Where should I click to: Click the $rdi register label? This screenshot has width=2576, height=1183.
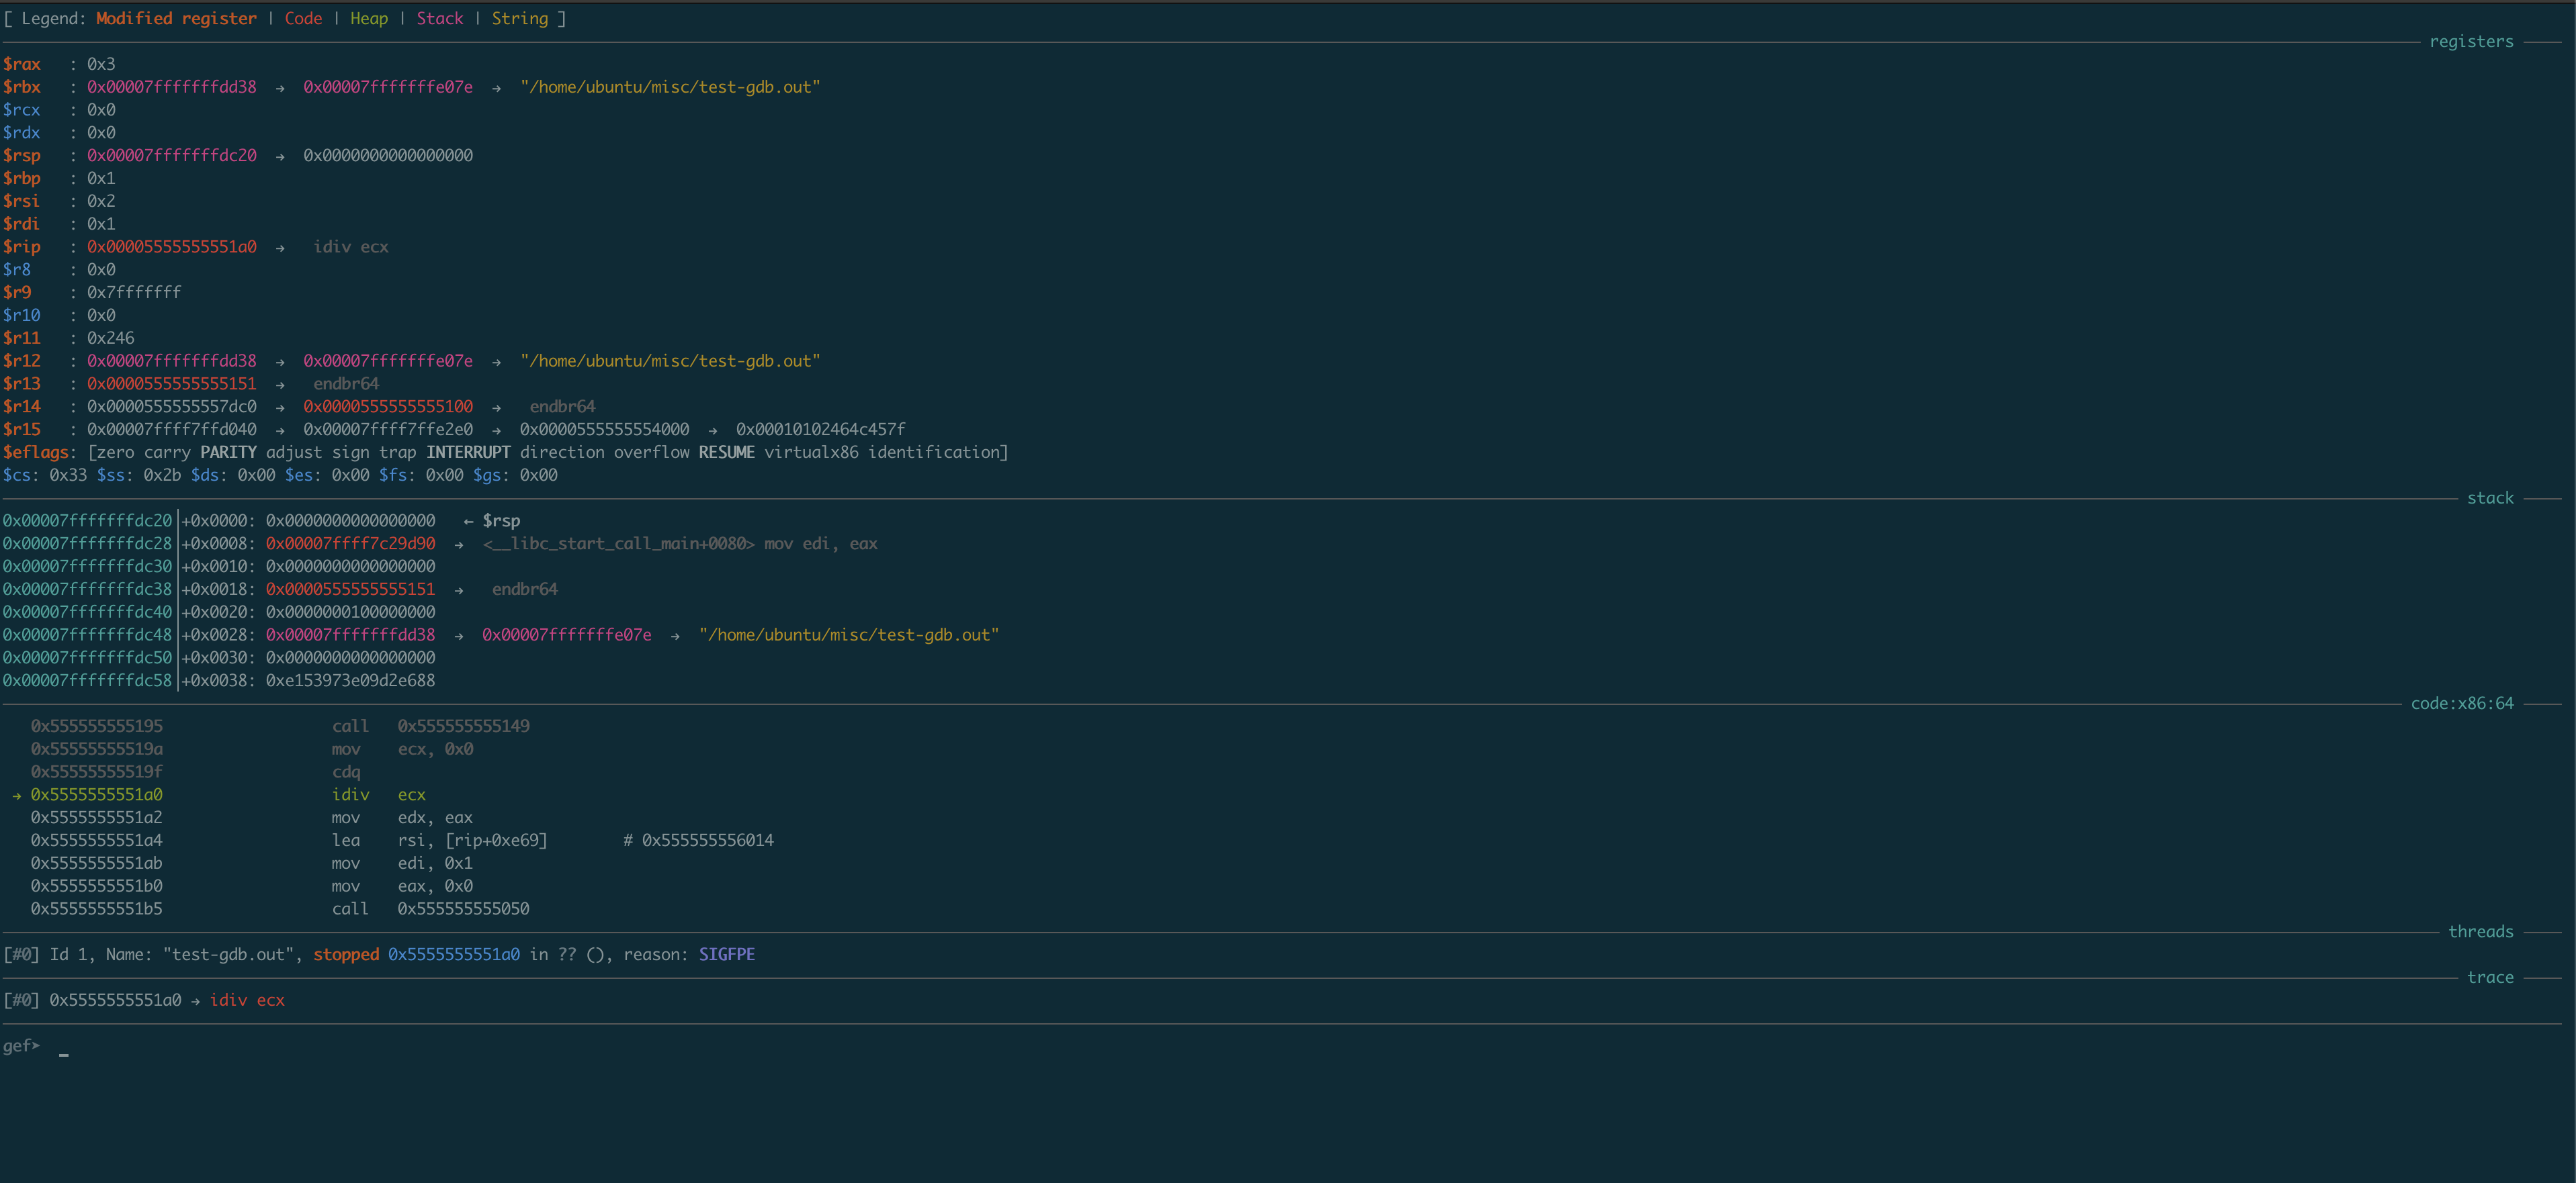[21, 224]
